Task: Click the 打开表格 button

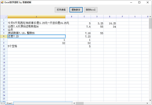Action: 61,10
